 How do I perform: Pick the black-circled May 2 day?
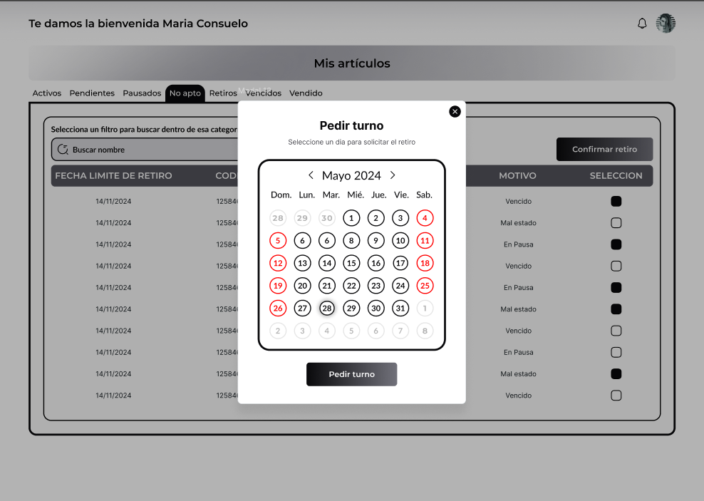click(376, 218)
